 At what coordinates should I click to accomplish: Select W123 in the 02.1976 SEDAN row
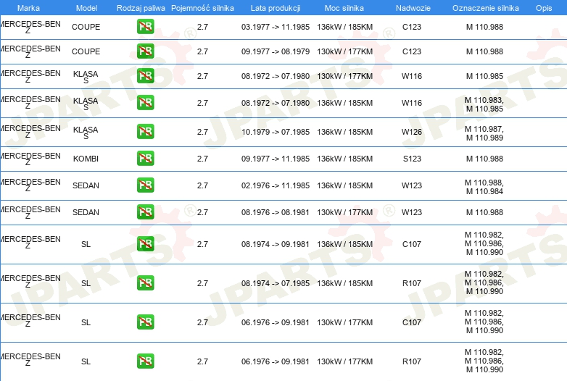[x=412, y=185]
